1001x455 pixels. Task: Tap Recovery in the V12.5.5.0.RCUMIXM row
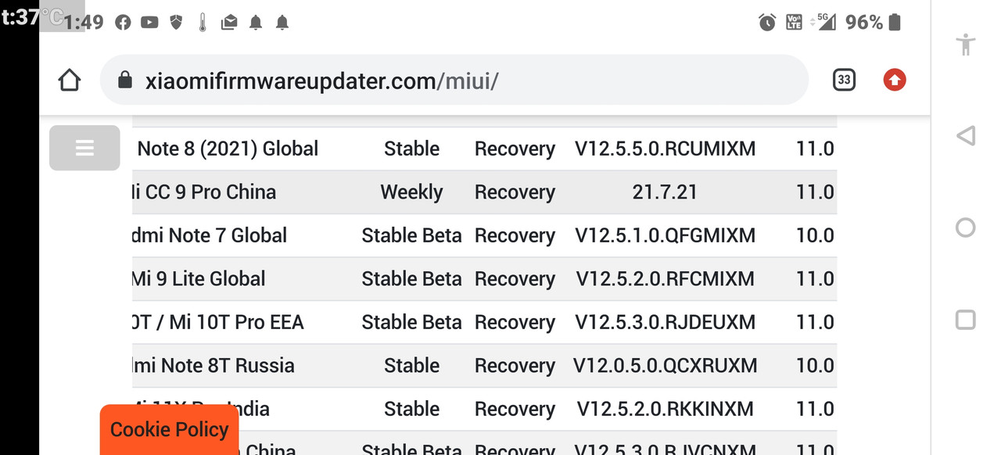tap(515, 149)
